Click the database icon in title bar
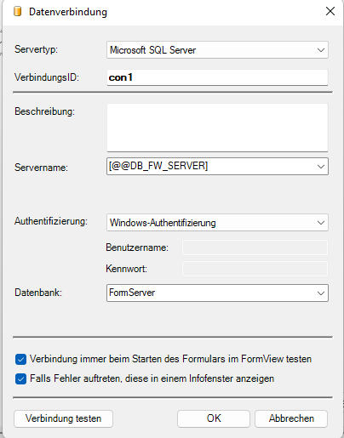344x438 pixels. coord(18,12)
